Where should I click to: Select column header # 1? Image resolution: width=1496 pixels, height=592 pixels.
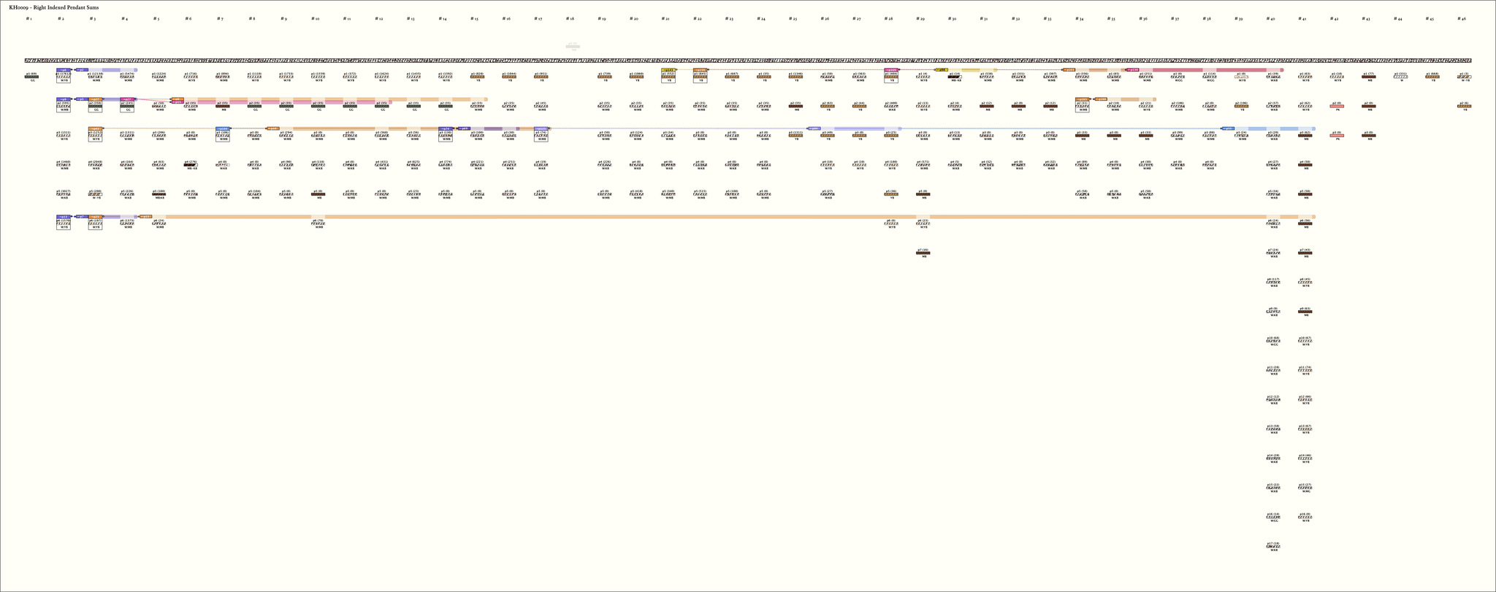28,18
